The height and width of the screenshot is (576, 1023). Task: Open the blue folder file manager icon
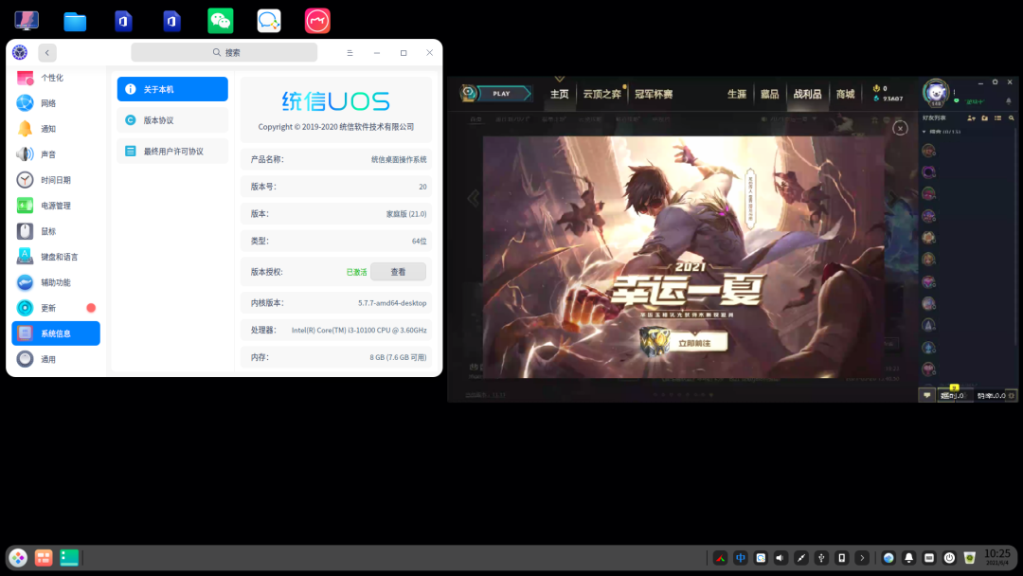click(75, 22)
